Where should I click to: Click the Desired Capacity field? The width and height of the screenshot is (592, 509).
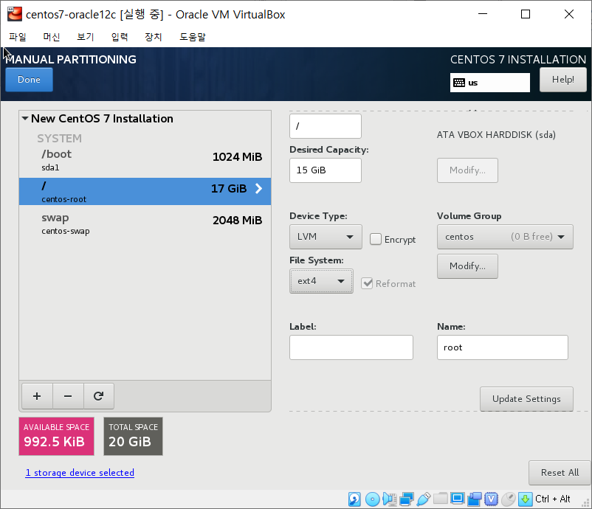[x=325, y=170]
